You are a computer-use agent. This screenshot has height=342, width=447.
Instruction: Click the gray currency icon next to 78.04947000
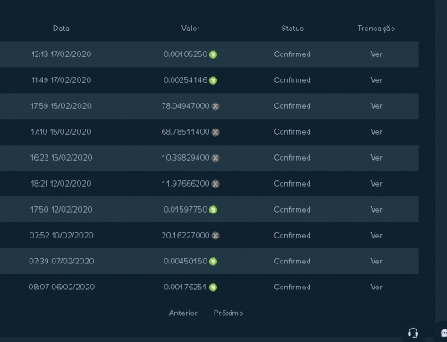(215, 106)
